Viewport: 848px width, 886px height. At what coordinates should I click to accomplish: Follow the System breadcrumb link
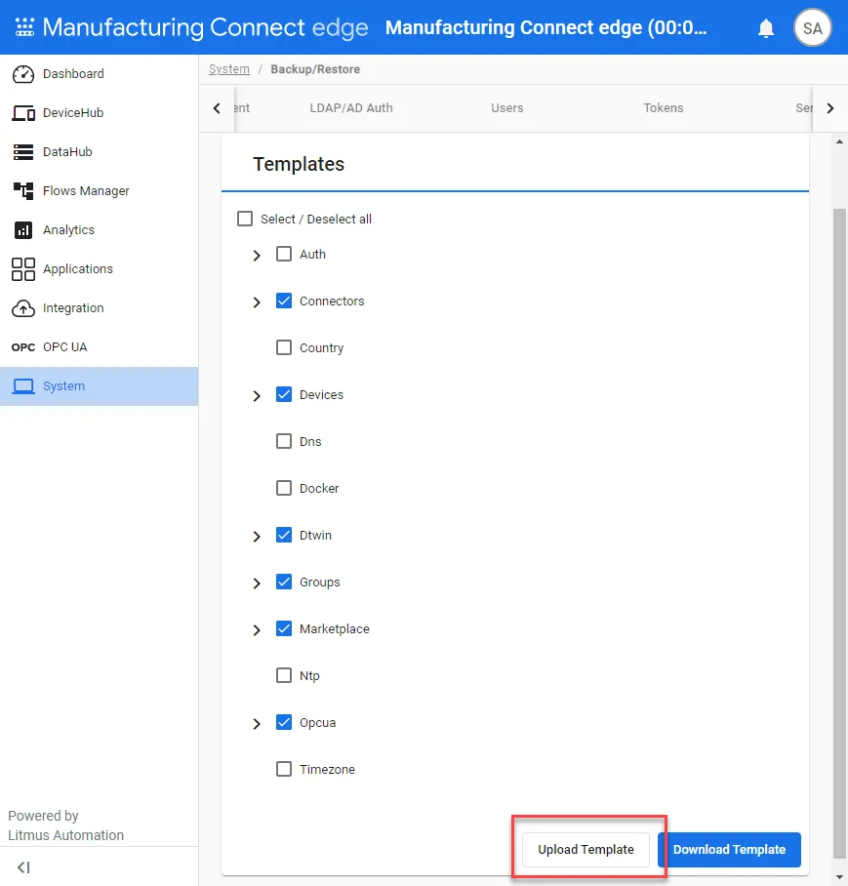[x=228, y=69]
